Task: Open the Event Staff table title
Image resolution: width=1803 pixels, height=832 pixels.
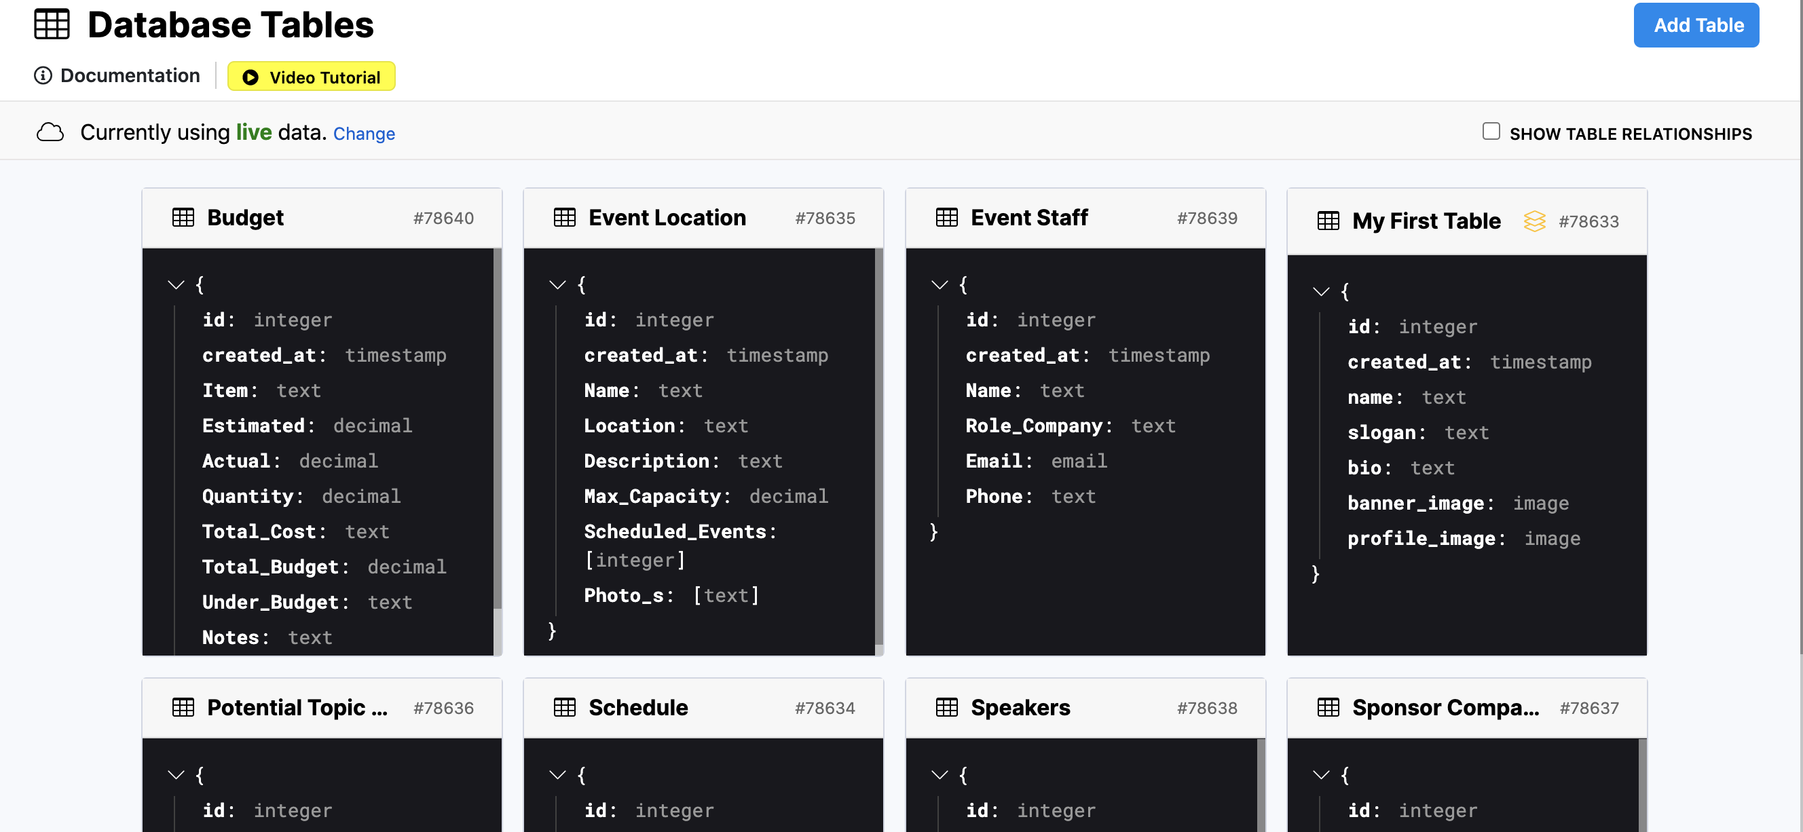Action: point(1029,218)
